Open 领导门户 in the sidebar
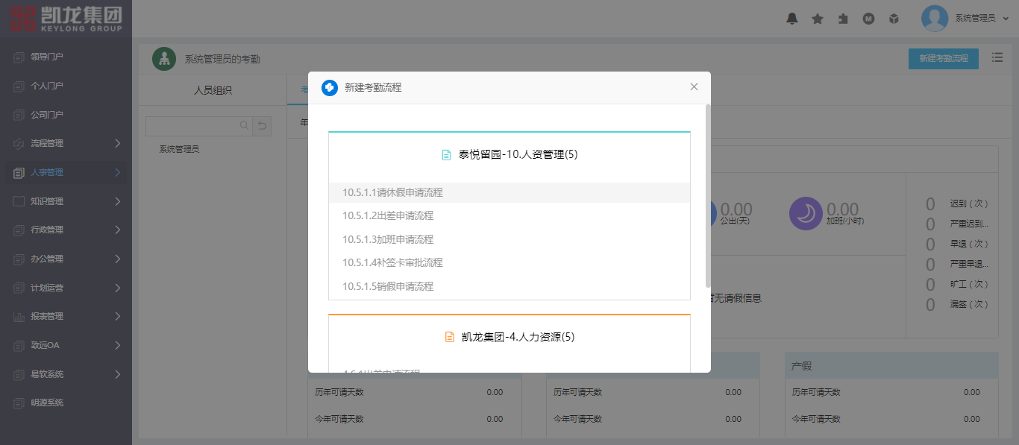1019x445 pixels. 47,57
